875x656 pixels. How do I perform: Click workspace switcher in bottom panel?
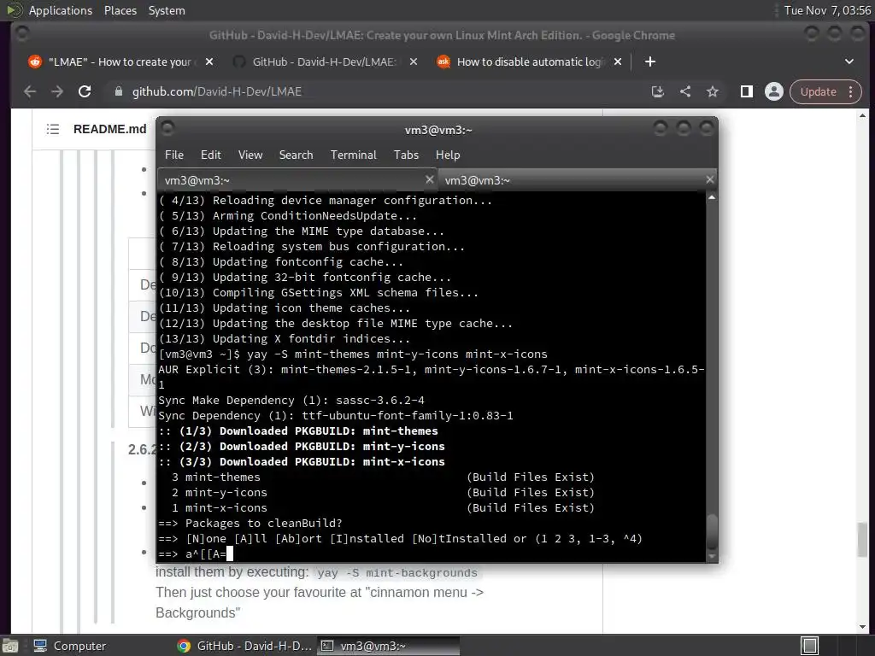(809, 646)
